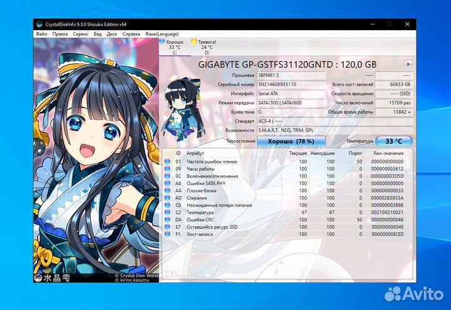Viewport: 451px width, 310px height.
Task: Click status circle of row 09 Часы работы
Action: coord(167,169)
